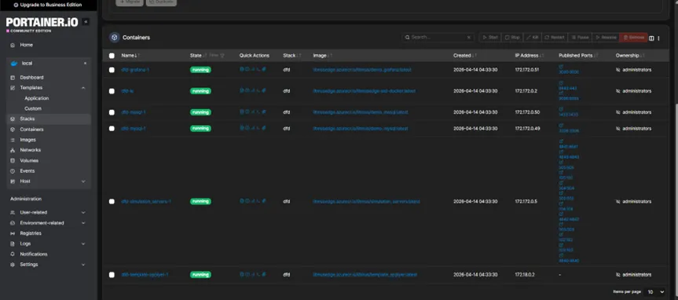Viewport: 678px width, 300px height.
Task: Collapse the sidebar using the double-chevron icon
Action: pyautogui.click(x=86, y=22)
